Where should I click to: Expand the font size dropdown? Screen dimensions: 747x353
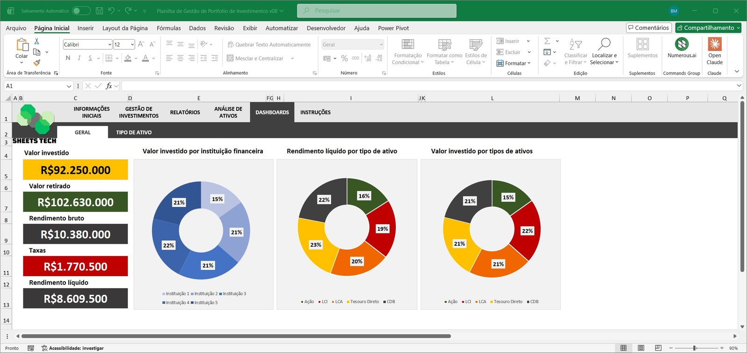pyautogui.click(x=132, y=45)
